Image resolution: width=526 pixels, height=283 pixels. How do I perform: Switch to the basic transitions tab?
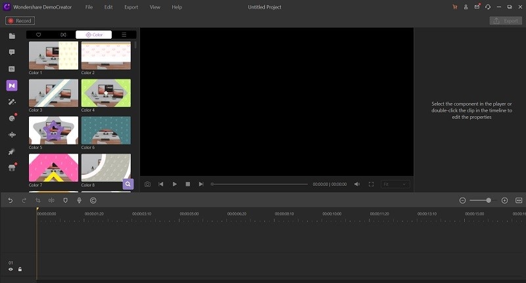(x=63, y=35)
